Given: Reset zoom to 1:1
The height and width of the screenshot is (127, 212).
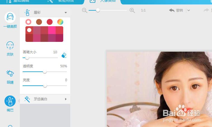Looking at the screenshot, I should 143,10.
